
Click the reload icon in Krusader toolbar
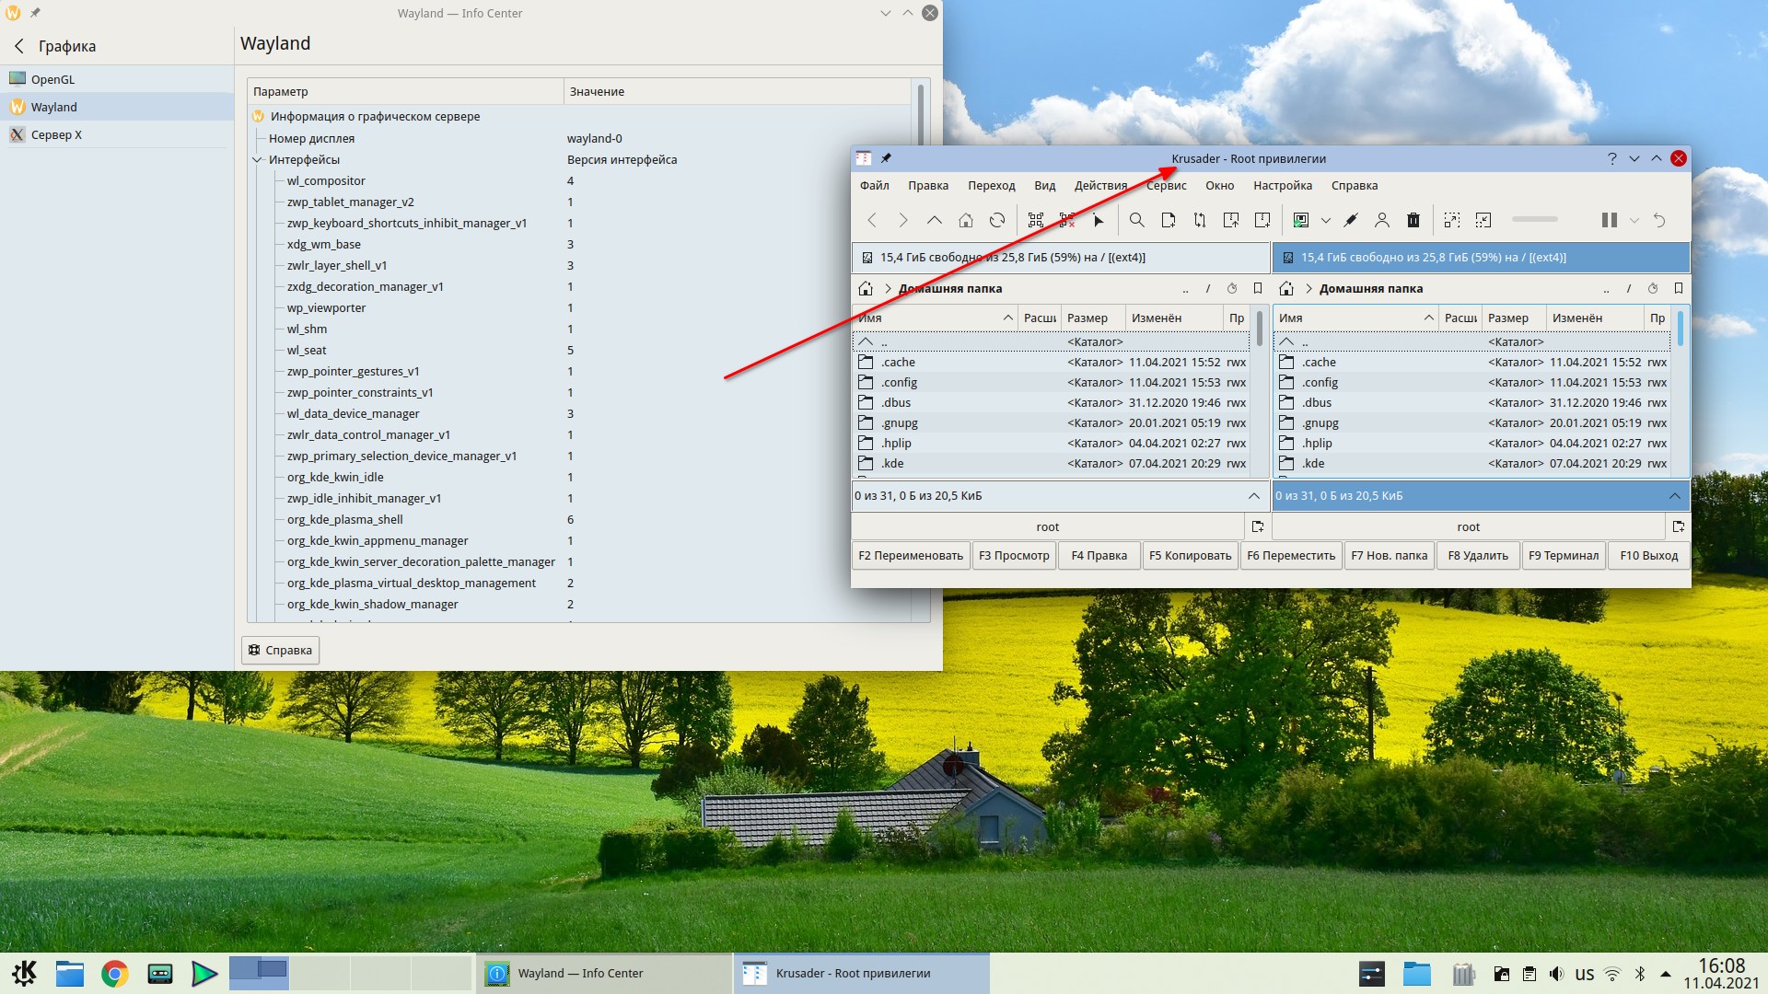(996, 220)
